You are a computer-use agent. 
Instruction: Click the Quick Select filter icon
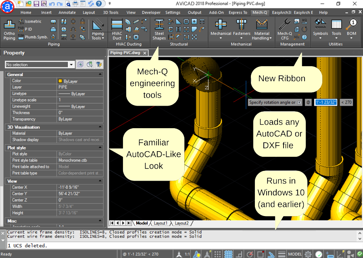(98, 64)
